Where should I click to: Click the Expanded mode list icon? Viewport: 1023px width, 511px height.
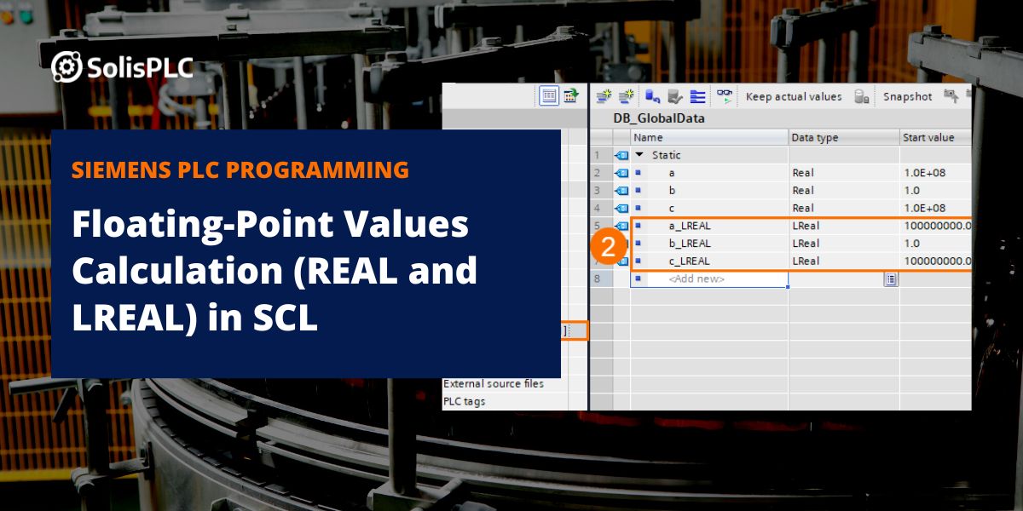697,96
